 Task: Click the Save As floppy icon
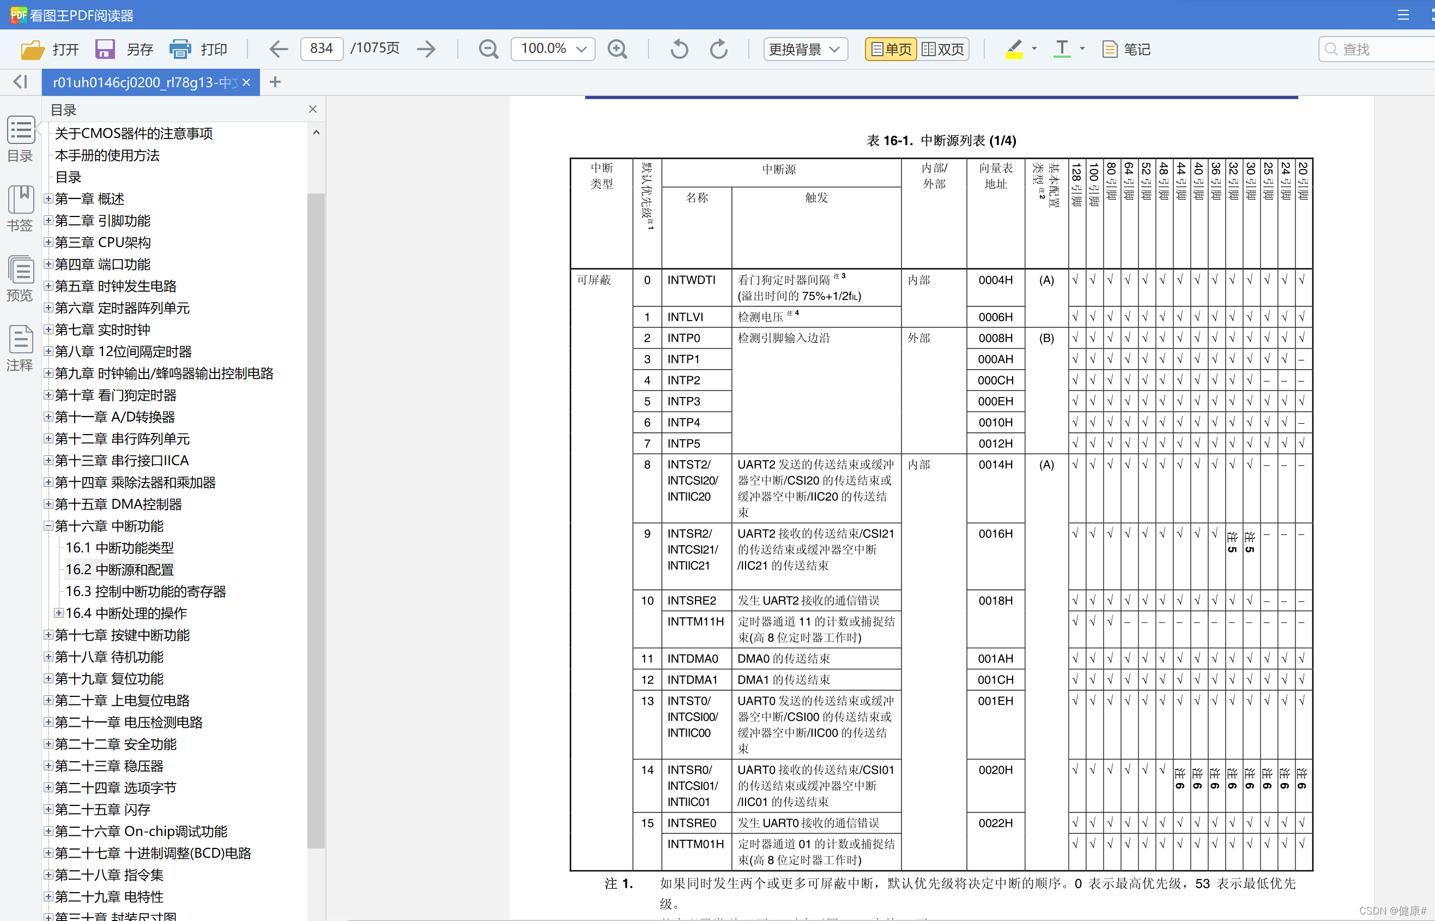pyautogui.click(x=105, y=49)
